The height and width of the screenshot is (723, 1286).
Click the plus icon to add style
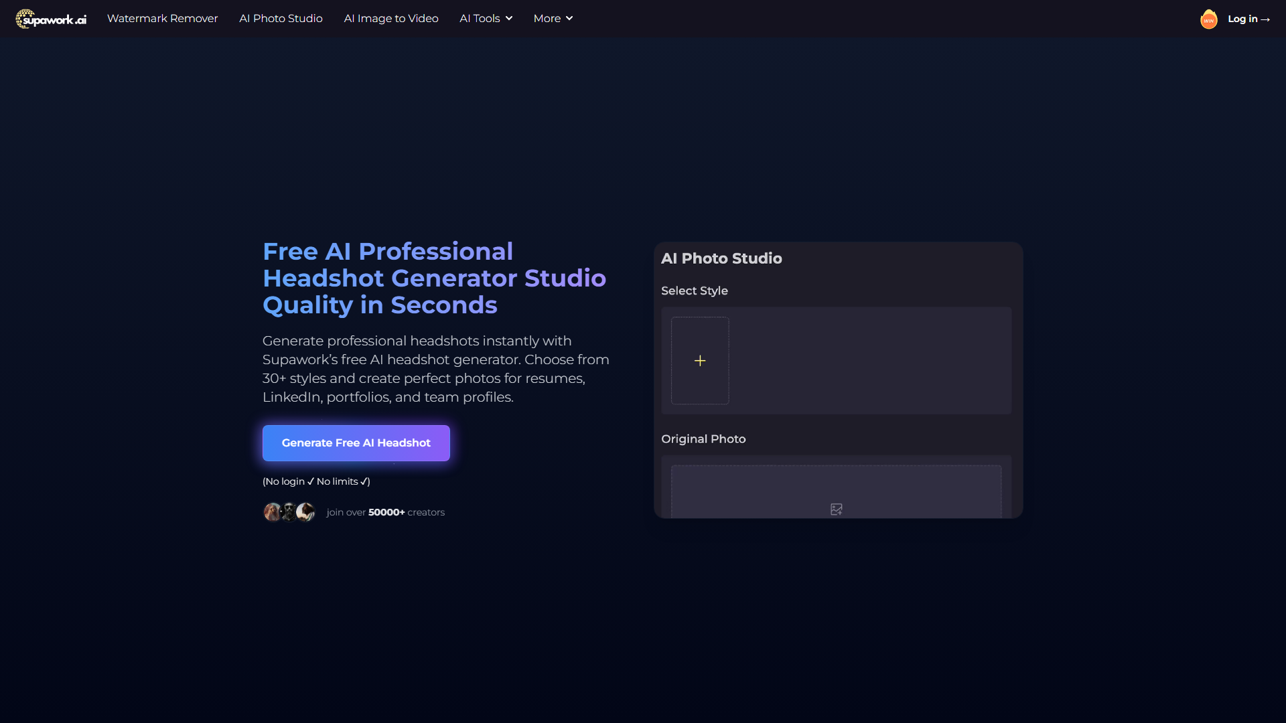tap(700, 361)
